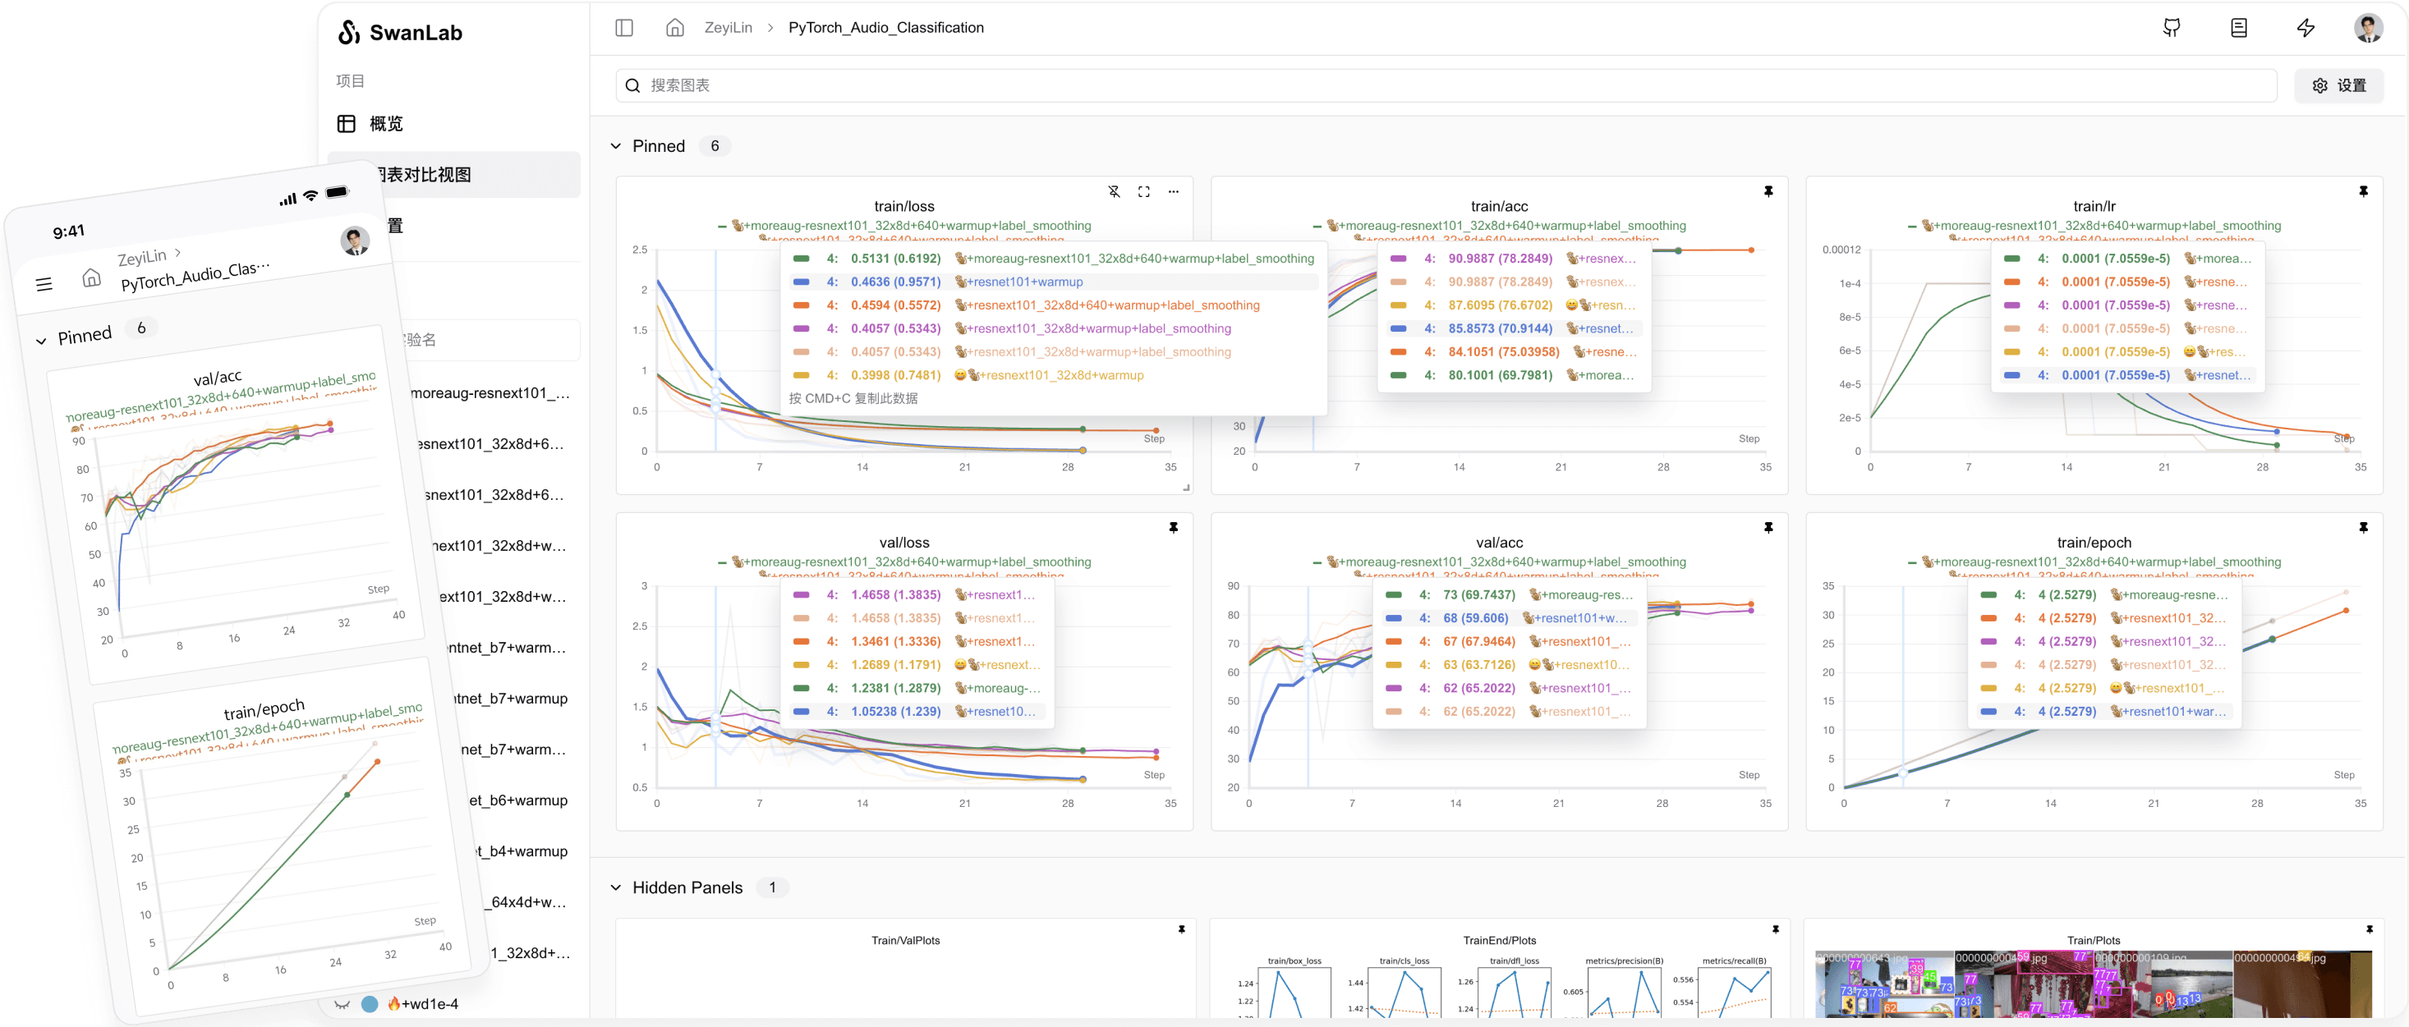Click user avatar in phone mockup

355,241
